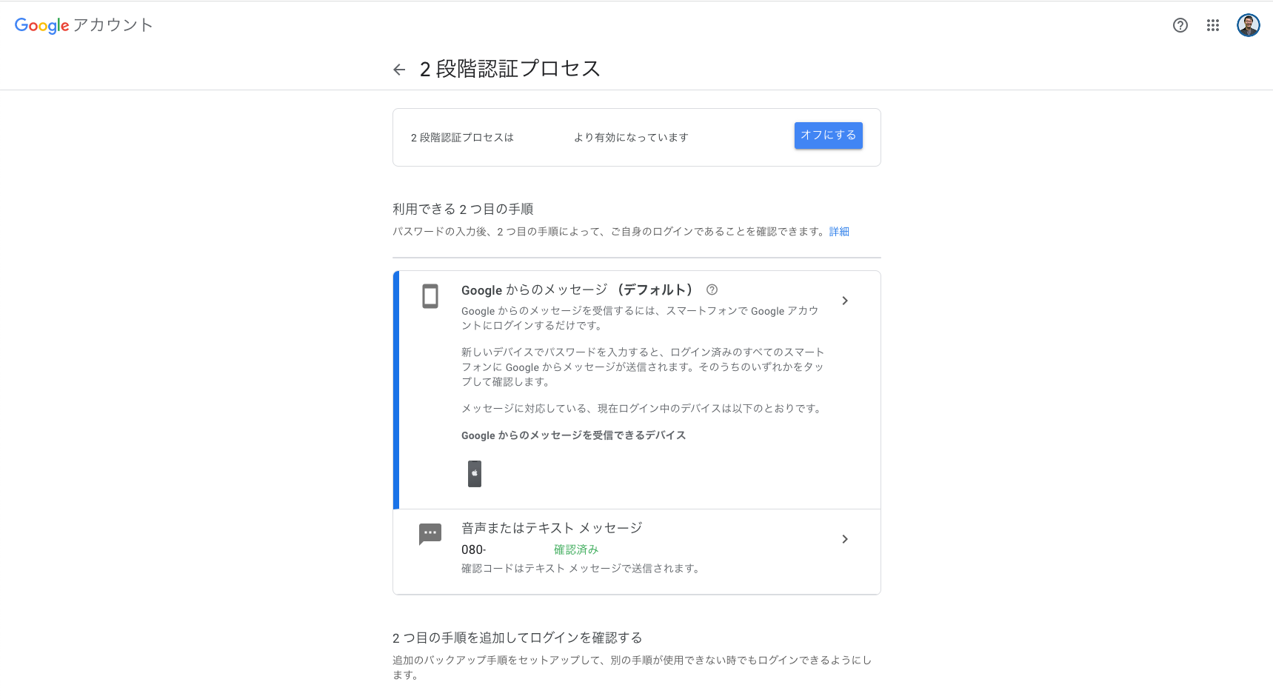The height and width of the screenshot is (699, 1273).
Task: Click the Google logo
Action: (41, 26)
